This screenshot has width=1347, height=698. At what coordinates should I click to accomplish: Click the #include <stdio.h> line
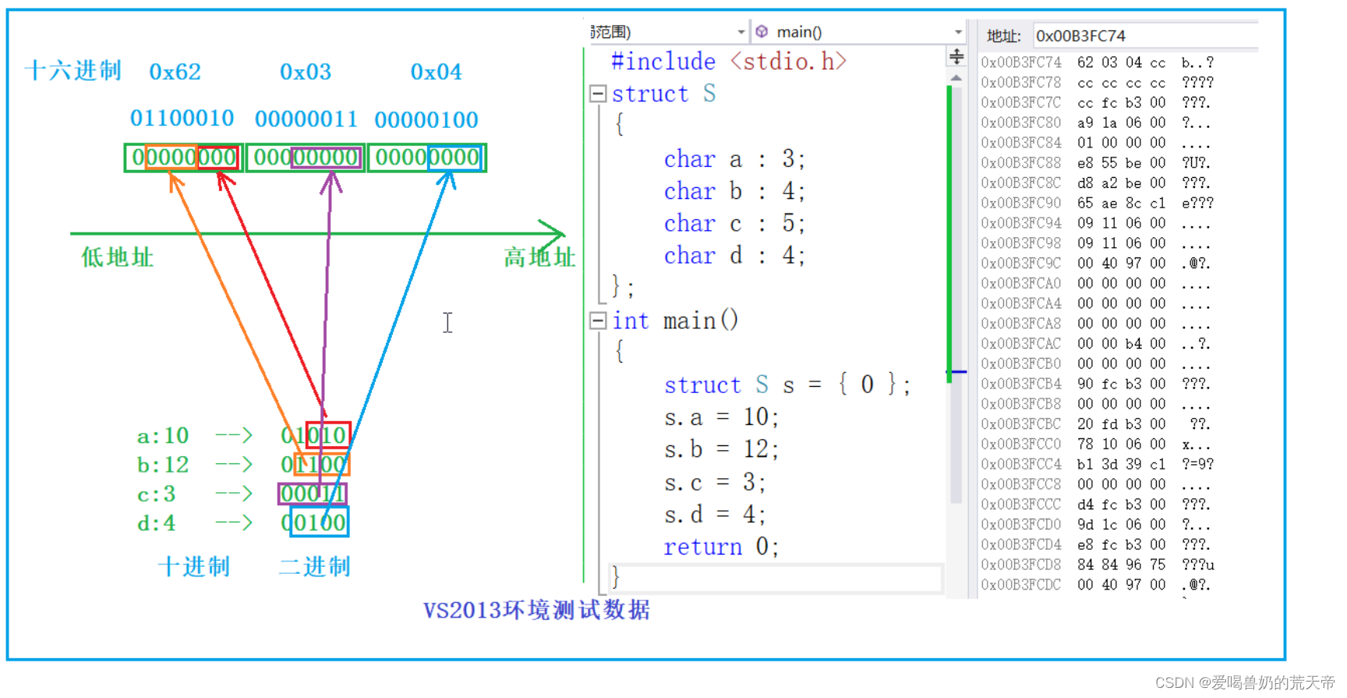(728, 62)
